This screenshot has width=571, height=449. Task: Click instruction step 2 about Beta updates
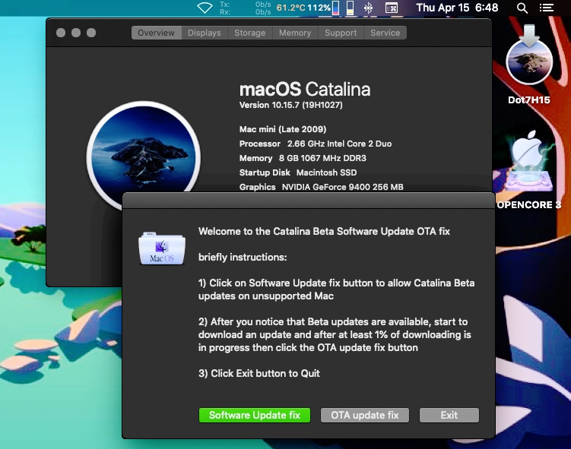tap(335, 334)
